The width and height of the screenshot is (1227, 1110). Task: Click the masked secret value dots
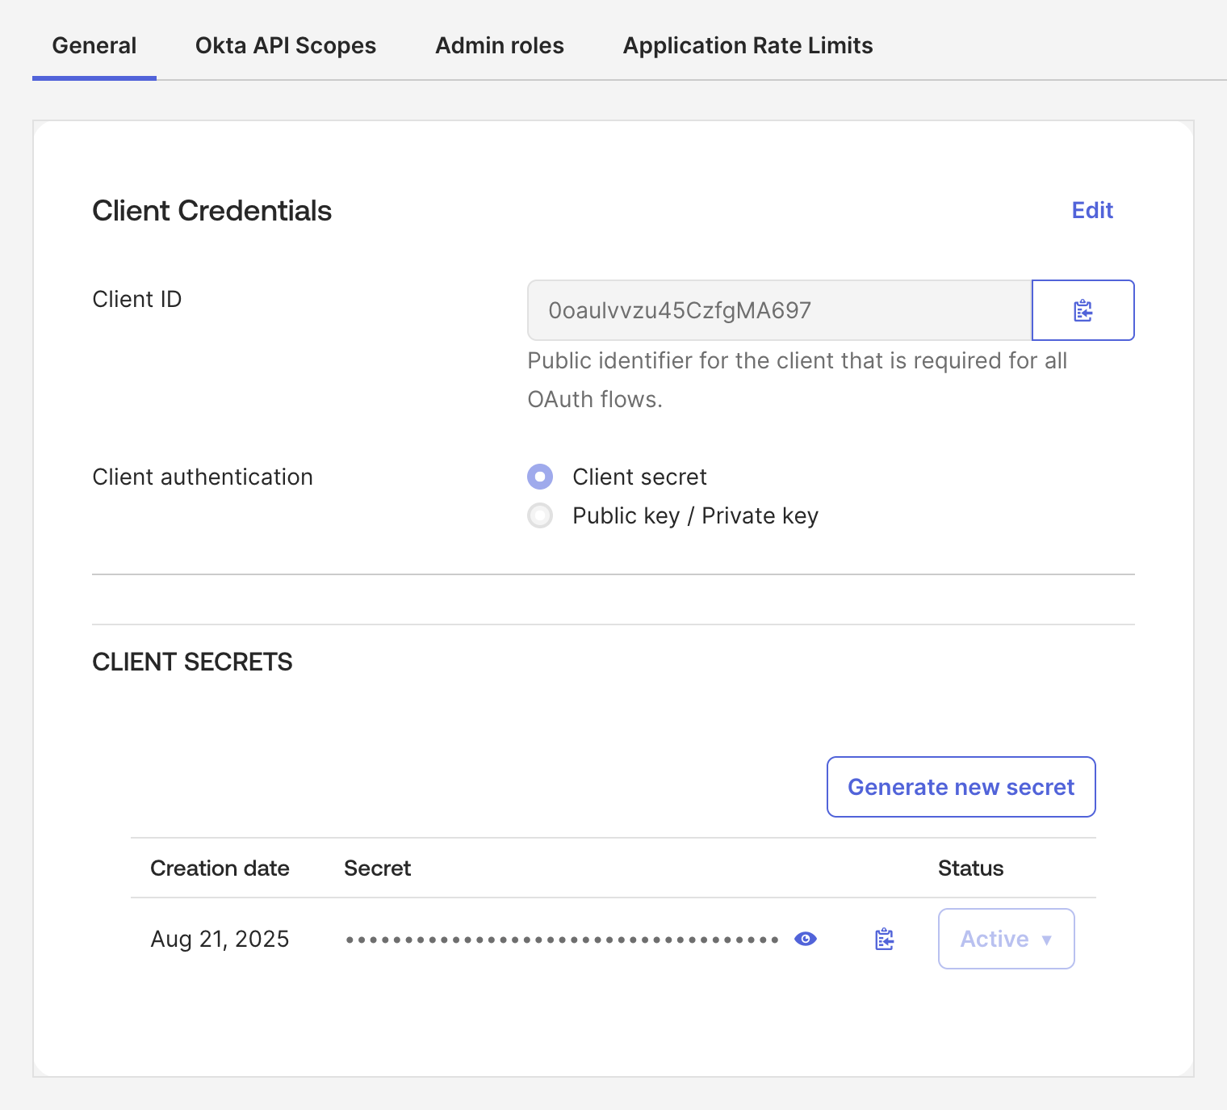(x=561, y=940)
